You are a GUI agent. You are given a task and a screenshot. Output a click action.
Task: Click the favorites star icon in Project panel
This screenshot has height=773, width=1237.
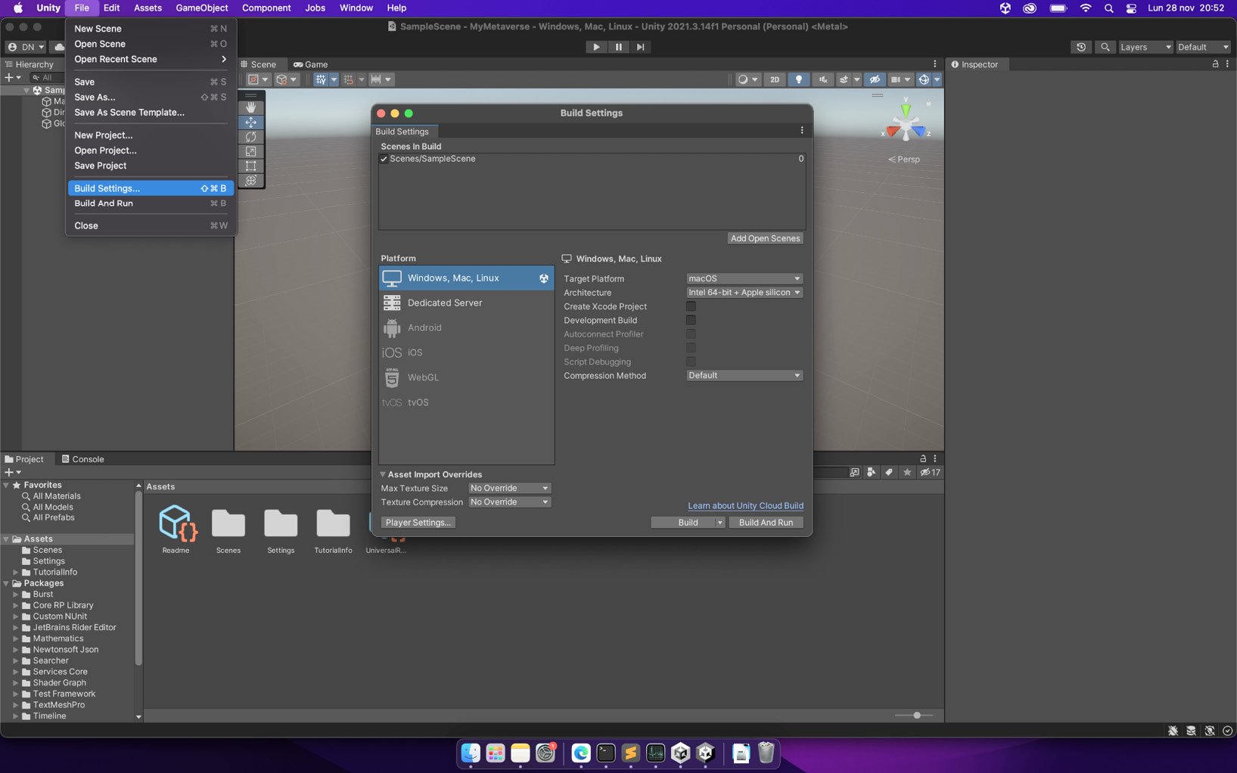pos(907,473)
